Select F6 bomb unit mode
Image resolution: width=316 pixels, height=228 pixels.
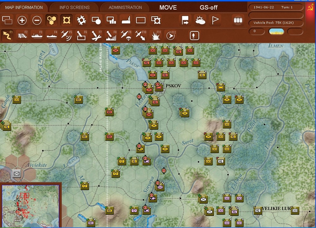[x=81, y=35]
